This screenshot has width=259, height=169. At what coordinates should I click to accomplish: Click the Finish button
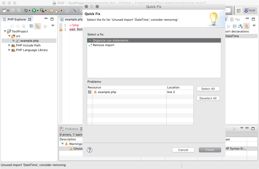[210, 150]
